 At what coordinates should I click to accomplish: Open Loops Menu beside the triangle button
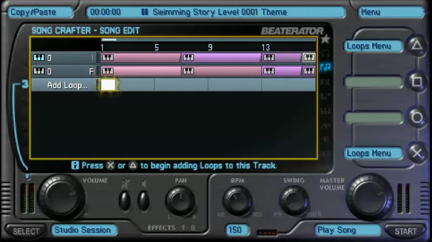[373, 46]
